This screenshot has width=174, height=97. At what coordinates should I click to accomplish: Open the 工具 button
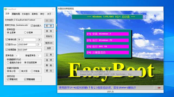[x=49, y=55]
